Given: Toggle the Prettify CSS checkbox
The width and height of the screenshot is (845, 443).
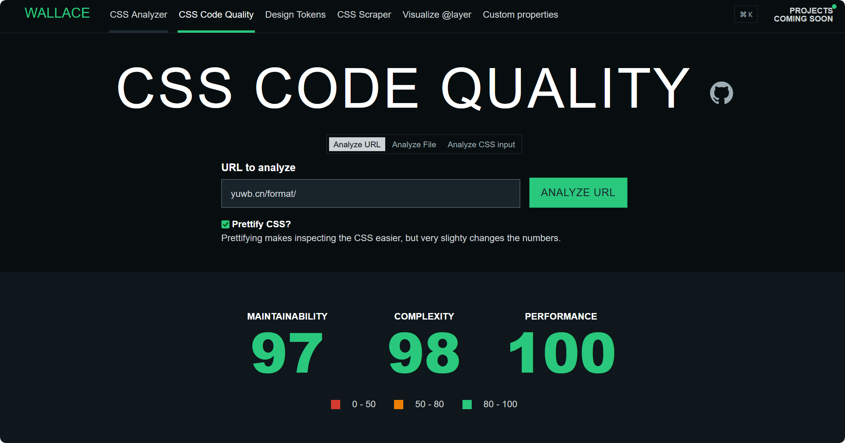Looking at the screenshot, I should pos(225,224).
